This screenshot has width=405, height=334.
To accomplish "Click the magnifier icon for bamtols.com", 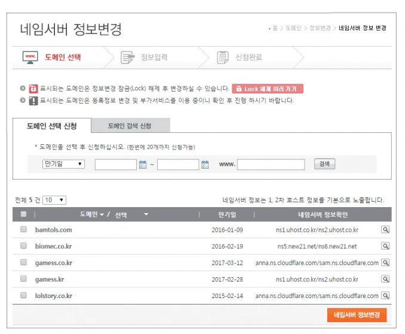I will coord(385,229).
